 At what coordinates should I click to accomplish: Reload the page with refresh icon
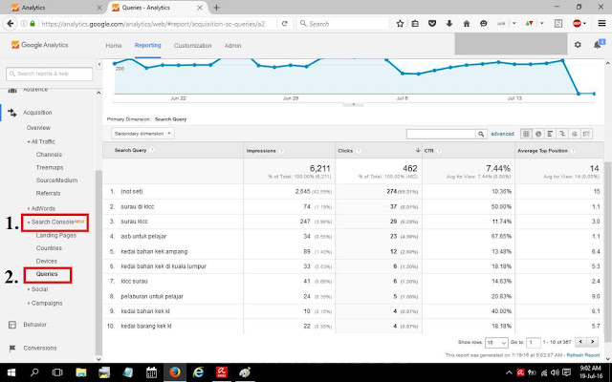click(285, 24)
